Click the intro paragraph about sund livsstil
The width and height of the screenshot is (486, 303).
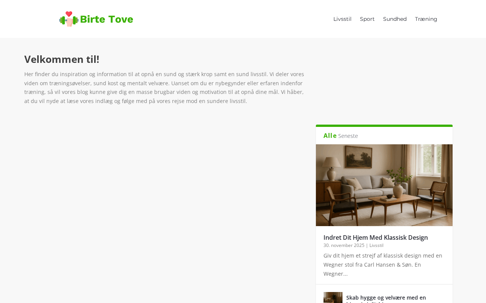pyautogui.click(x=164, y=87)
